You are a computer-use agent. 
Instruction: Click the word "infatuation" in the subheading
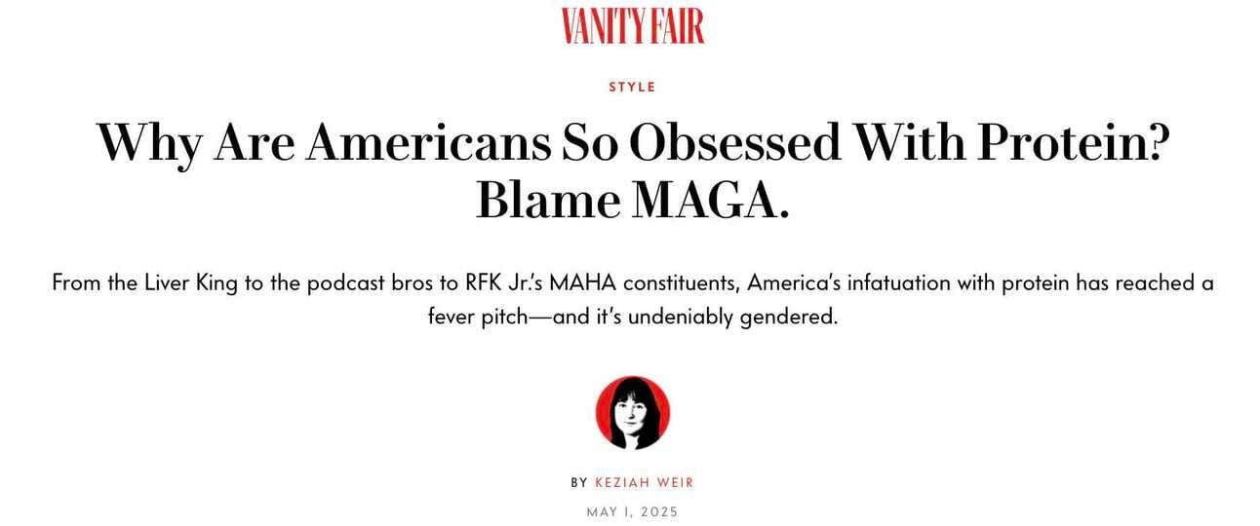pos(892,283)
